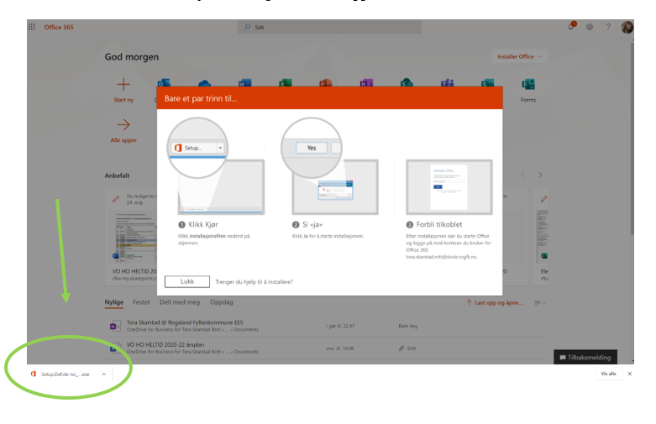Expand the list view options dropdown
The width and height of the screenshot is (656, 424).
(x=540, y=303)
